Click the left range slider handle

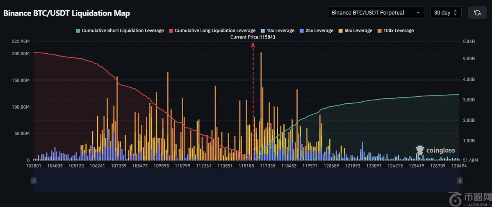[x=34, y=180]
